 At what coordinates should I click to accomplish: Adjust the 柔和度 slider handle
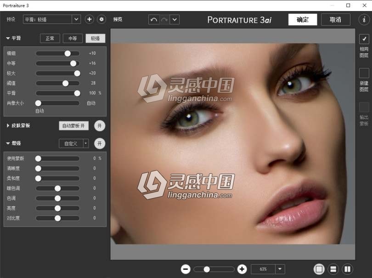click(x=38, y=179)
